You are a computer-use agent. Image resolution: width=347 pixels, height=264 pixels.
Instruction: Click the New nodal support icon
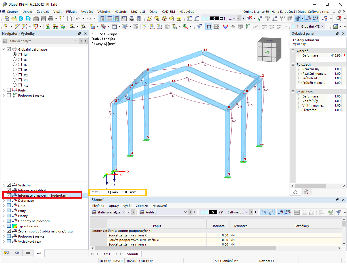point(48,26)
